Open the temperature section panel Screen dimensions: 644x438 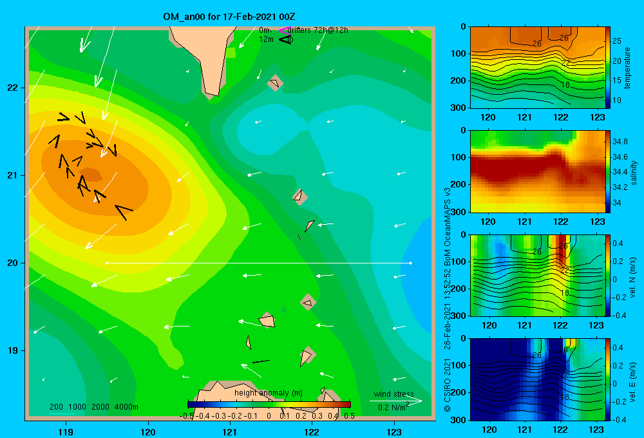point(538,68)
